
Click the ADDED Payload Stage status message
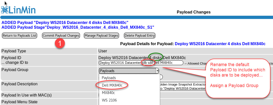point(78,27)
